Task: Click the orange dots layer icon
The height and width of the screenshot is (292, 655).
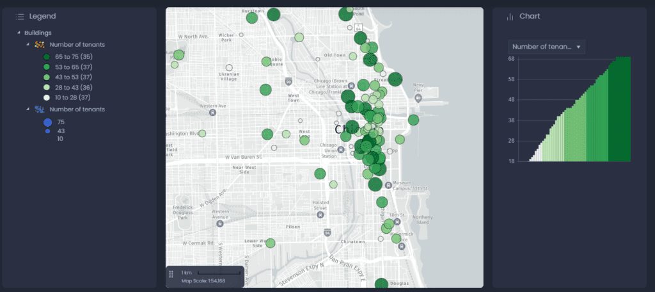Action: pos(40,44)
